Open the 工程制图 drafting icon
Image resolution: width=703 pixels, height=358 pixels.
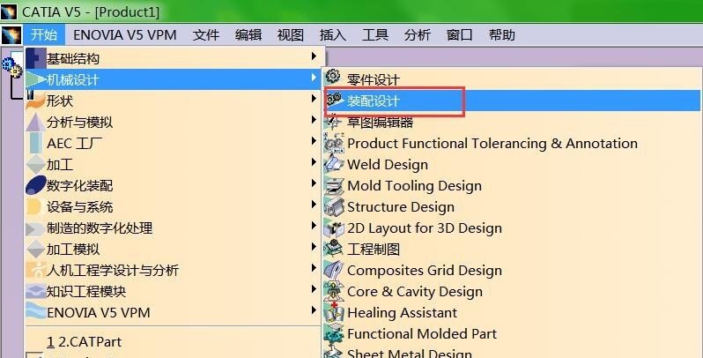point(334,249)
